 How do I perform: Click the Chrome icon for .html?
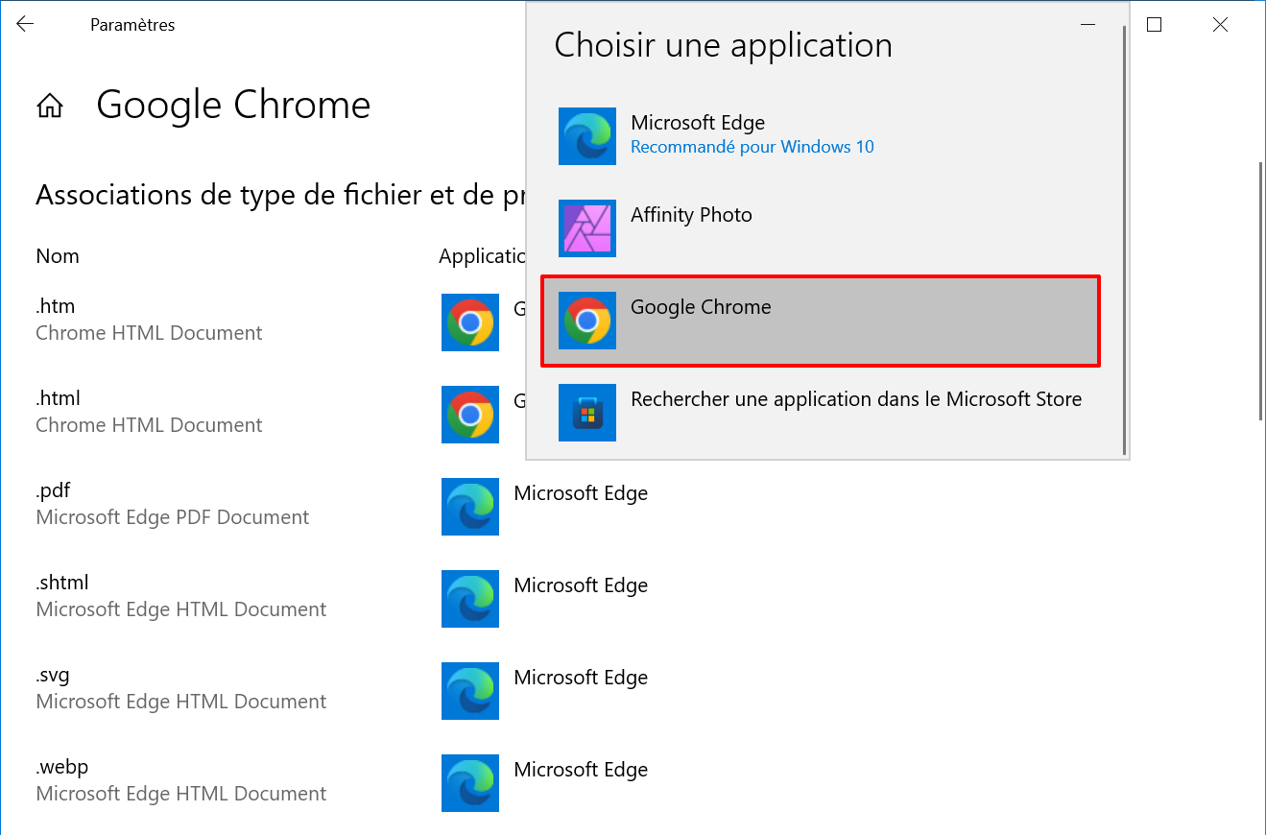click(470, 415)
